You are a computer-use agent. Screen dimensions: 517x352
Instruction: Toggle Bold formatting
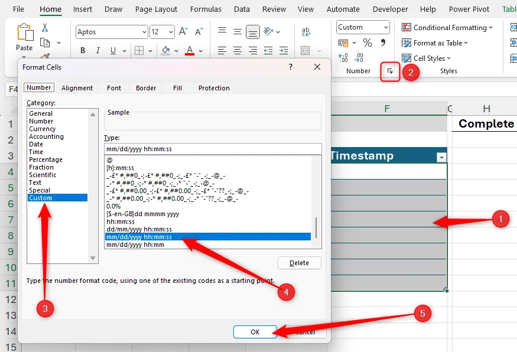tap(83, 50)
